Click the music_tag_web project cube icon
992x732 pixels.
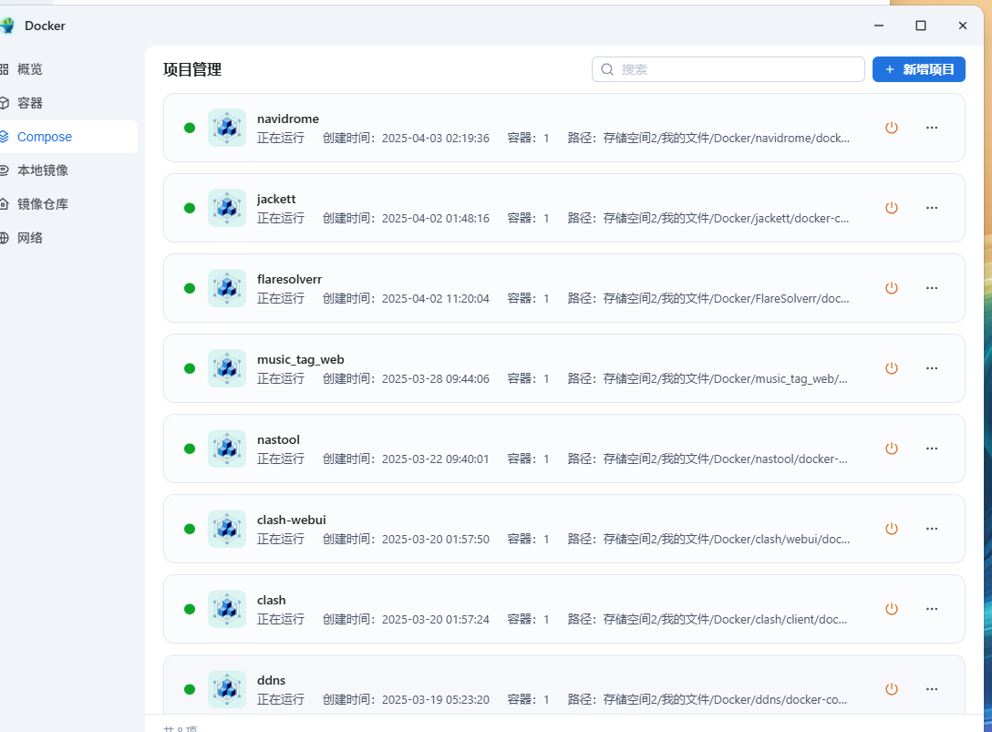(227, 368)
